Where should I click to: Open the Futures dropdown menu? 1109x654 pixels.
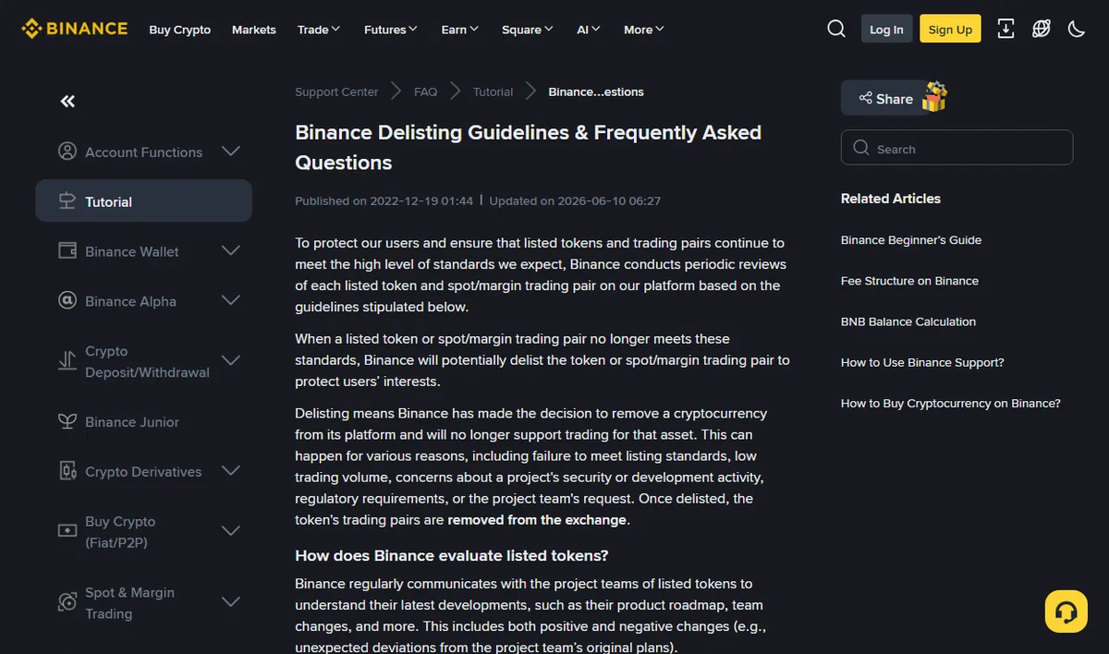(391, 30)
